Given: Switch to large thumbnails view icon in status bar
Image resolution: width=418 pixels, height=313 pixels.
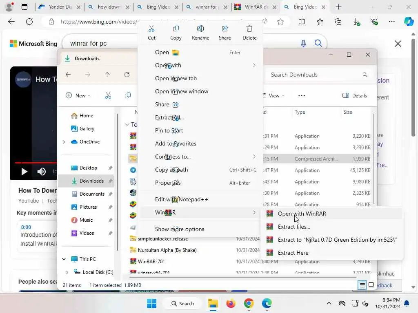Looking at the screenshot, I should [371, 285].
